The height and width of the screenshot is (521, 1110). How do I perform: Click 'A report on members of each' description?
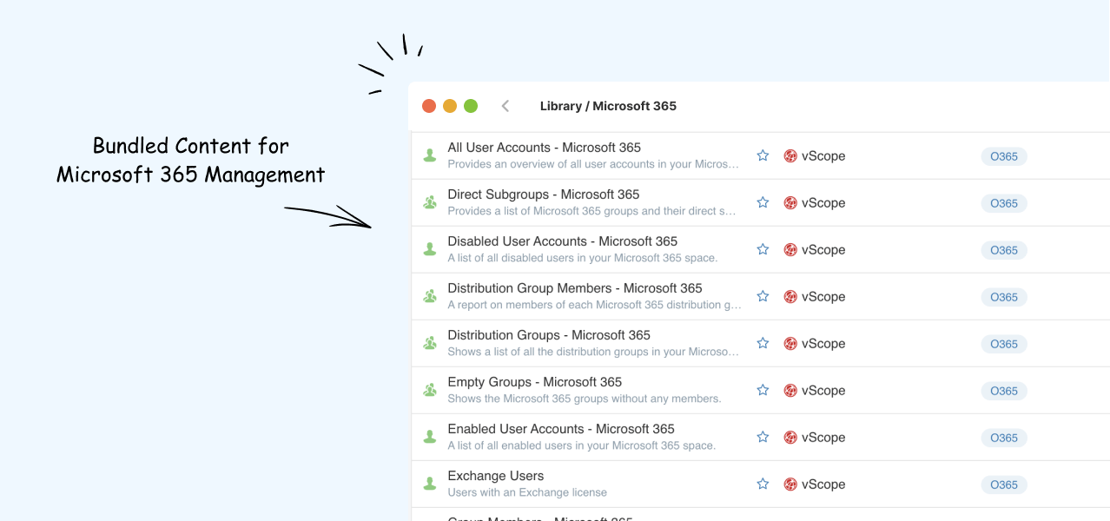click(x=594, y=305)
